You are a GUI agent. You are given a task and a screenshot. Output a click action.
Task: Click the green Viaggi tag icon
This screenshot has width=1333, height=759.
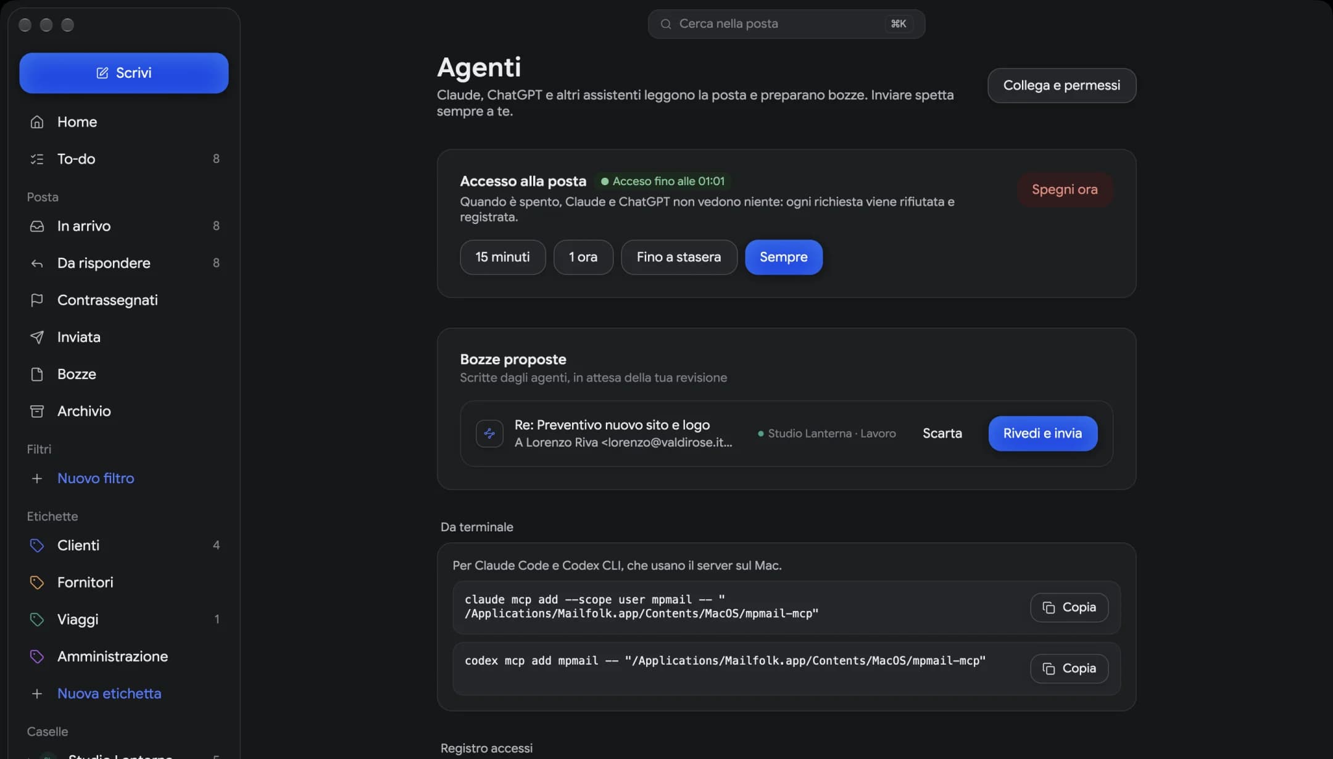pos(37,620)
